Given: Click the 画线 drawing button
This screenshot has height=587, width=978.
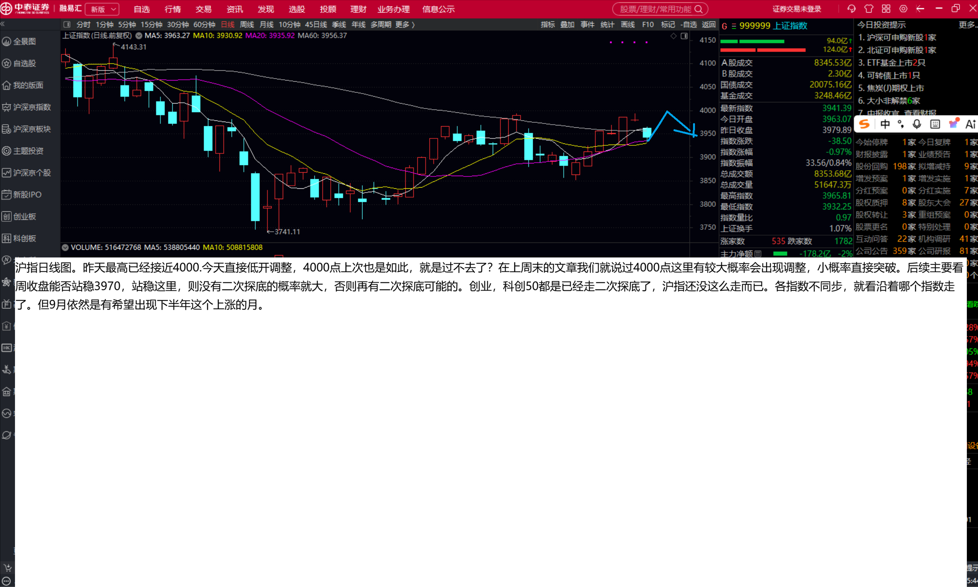Looking at the screenshot, I should [x=628, y=25].
